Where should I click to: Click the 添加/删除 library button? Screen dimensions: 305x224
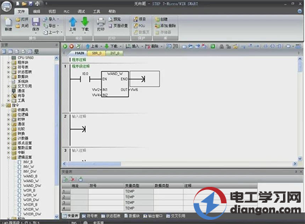pos(165,26)
